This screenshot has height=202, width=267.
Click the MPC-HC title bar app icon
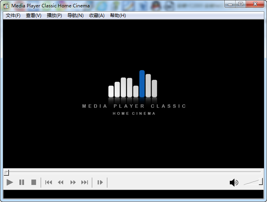coord(6,5)
